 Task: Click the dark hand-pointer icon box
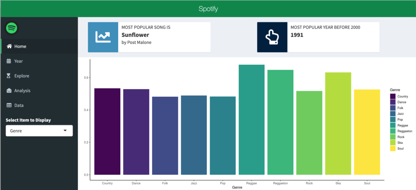click(x=272, y=37)
